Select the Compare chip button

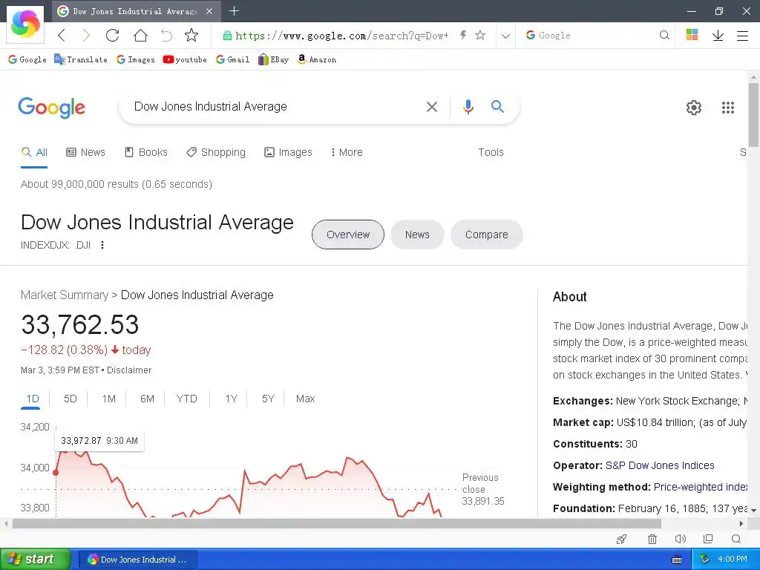(487, 235)
